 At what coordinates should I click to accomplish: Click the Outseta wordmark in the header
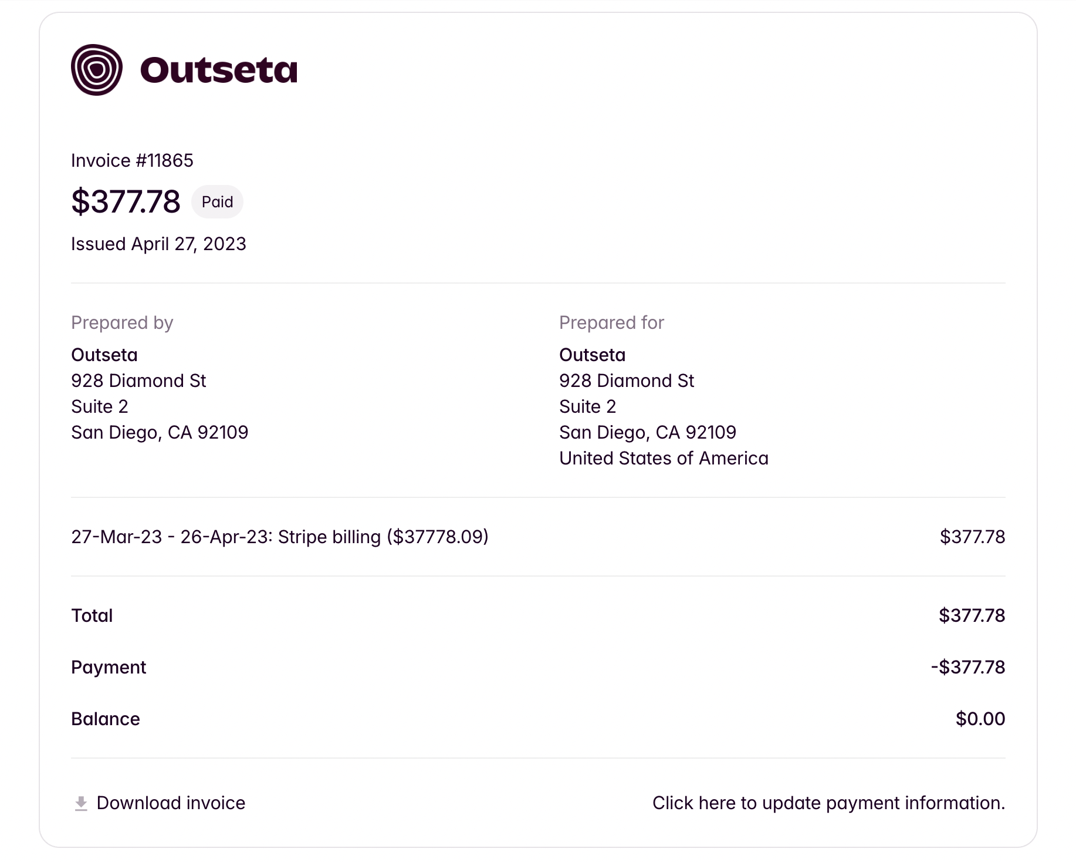click(218, 70)
